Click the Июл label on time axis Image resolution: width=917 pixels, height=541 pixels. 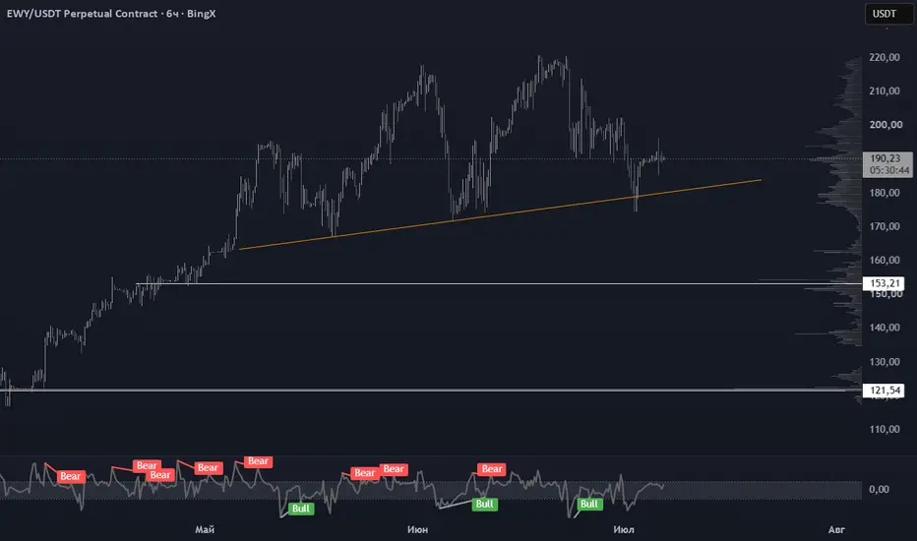point(624,529)
